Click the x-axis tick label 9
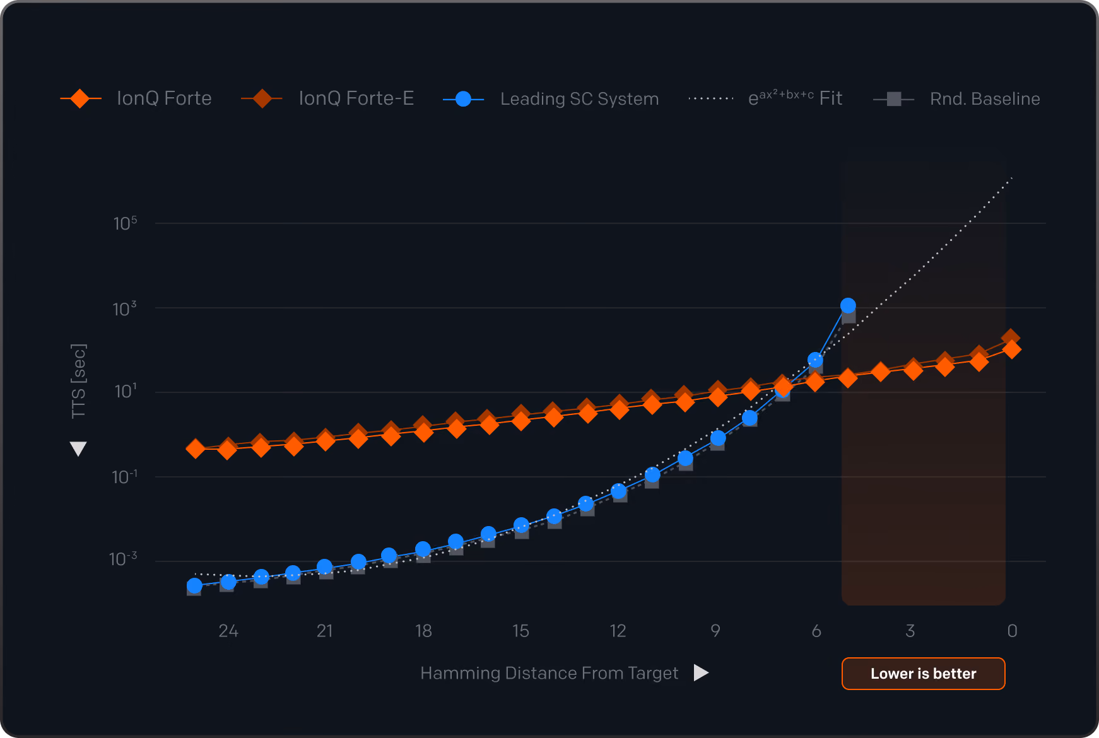1099x738 pixels. tap(715, 631)
